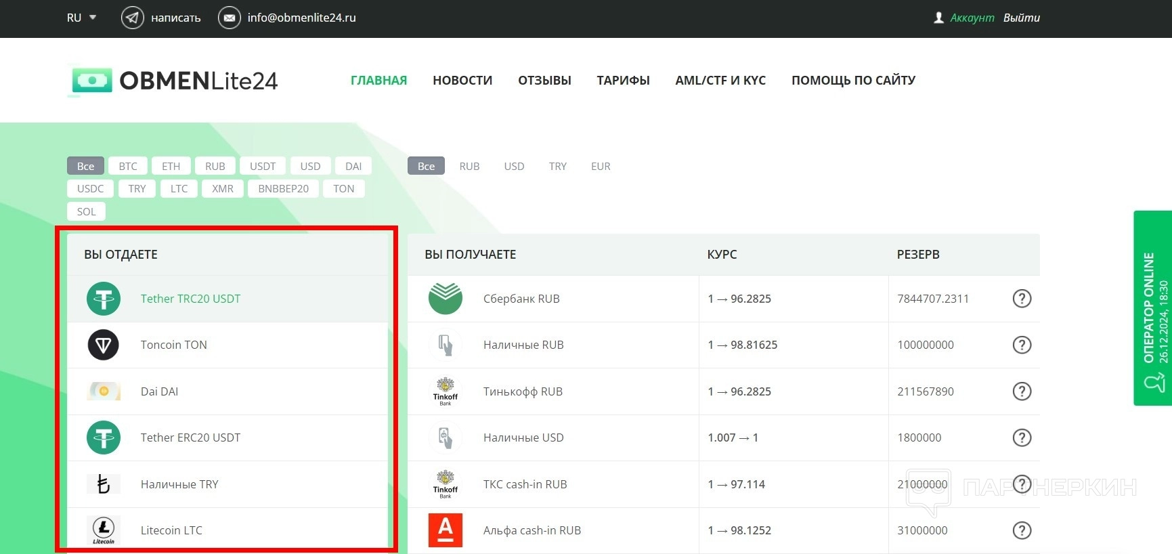The image size is (1172, 554).
Task: Click the написать link
Action: click(x=176, y=18)
